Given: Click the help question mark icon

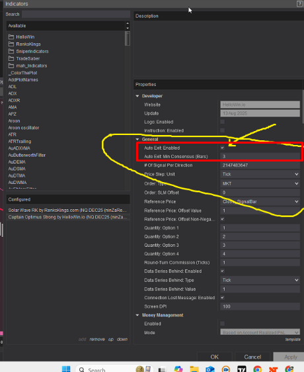Looking at the screenshot, I should click(x=299, y=4).
